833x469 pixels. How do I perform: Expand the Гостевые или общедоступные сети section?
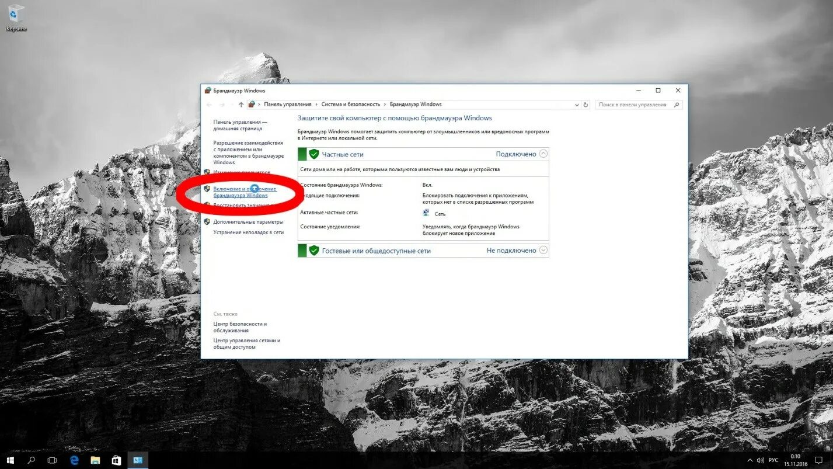pyautogui.click(x=543, y=250)
